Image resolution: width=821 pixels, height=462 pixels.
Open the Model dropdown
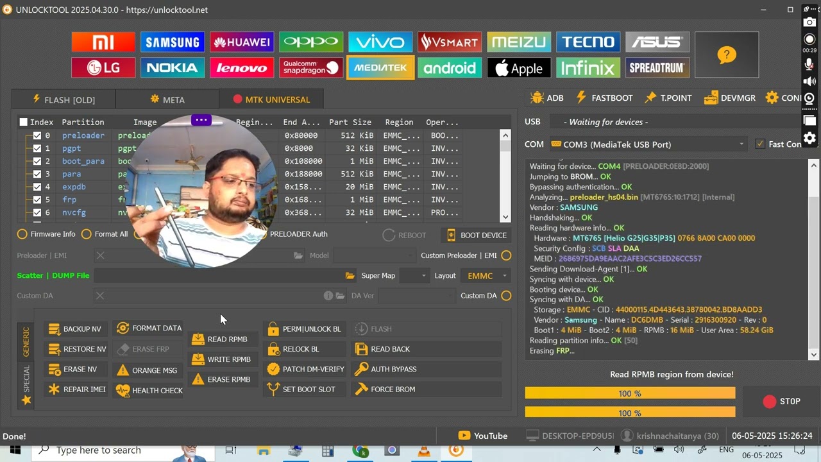pos(374,255)
